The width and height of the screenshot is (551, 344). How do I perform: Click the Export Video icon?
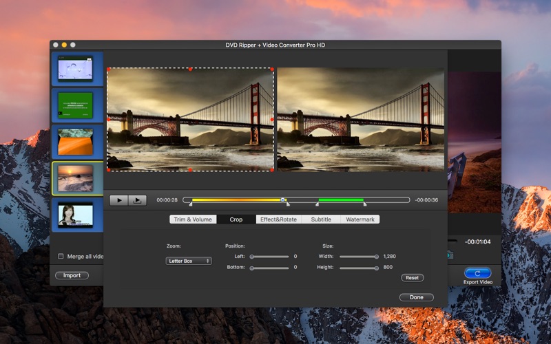477,273
